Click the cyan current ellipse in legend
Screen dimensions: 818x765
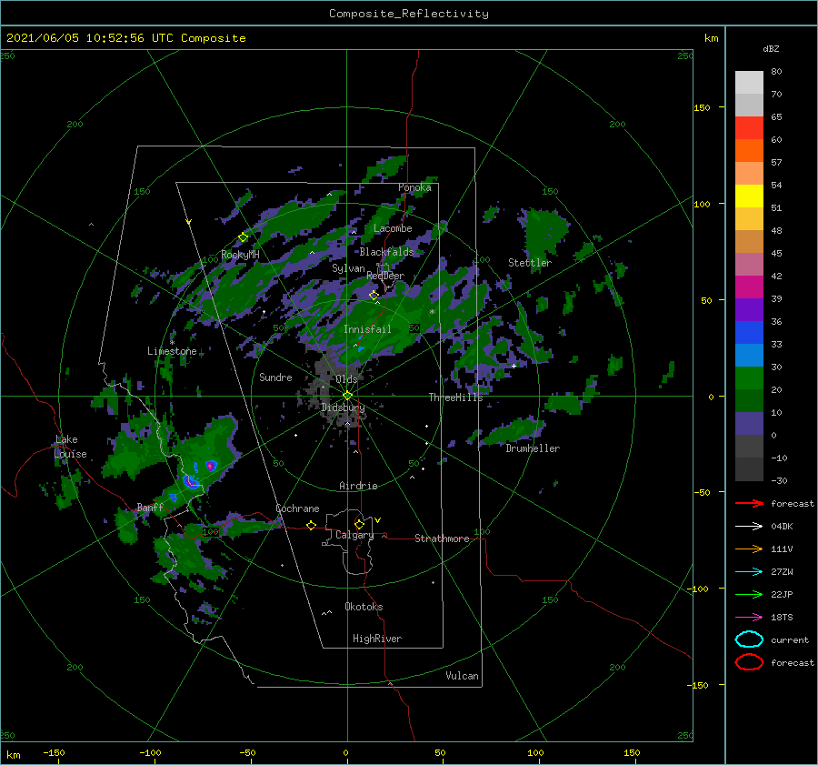pyautogui.click(x=749, y=639)
